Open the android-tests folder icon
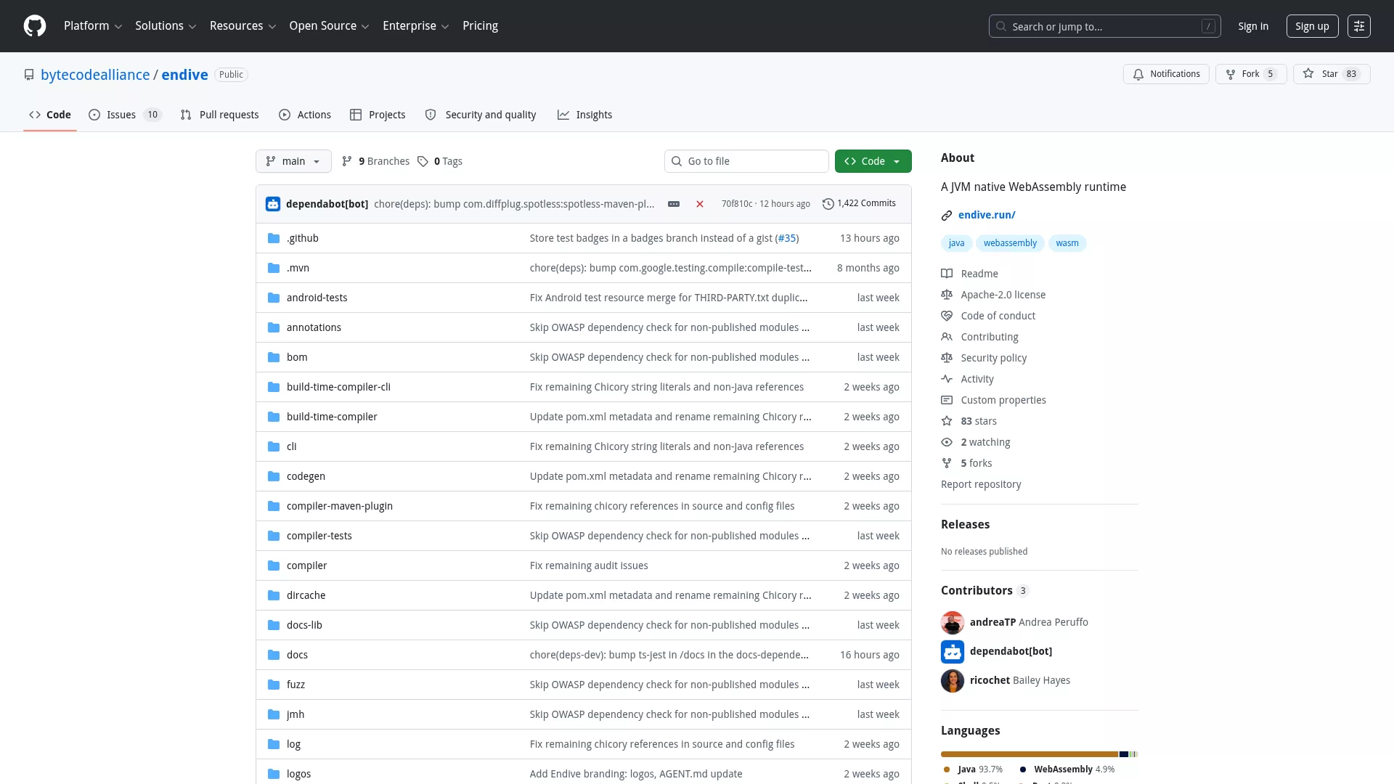Screen dimensions: 1394x784 coord(274,298)
